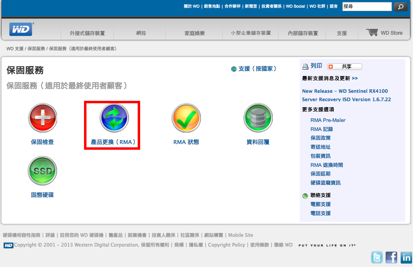Click the 關於 WD top link
Viewport: 413px width, 267px height.
192,6
